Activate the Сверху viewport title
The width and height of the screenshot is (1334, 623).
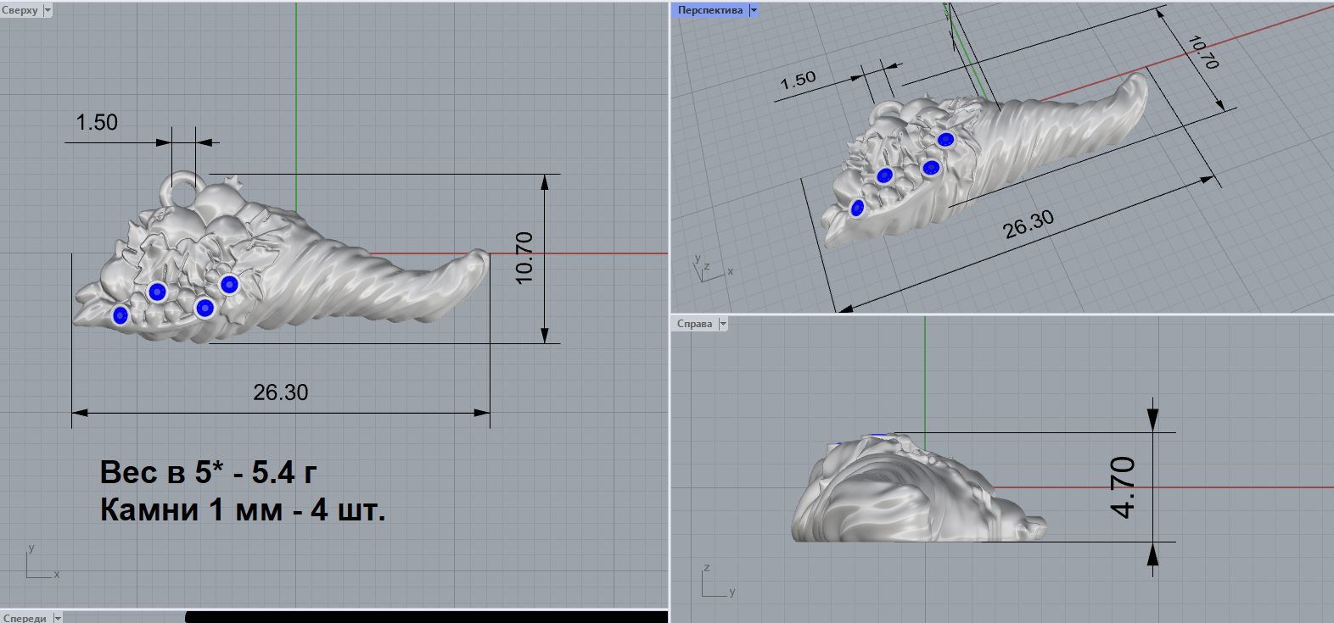coord(20,10)
